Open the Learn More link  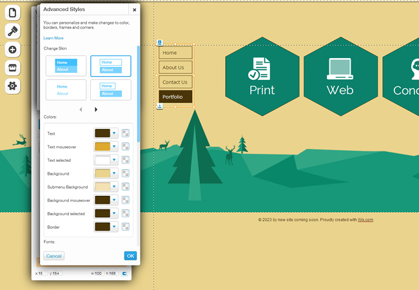54,38
